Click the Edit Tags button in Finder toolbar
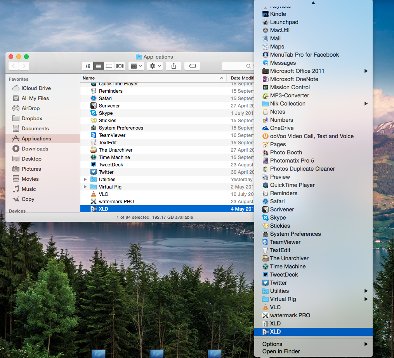The image size is (394, 358). click(x=192, y=66)
